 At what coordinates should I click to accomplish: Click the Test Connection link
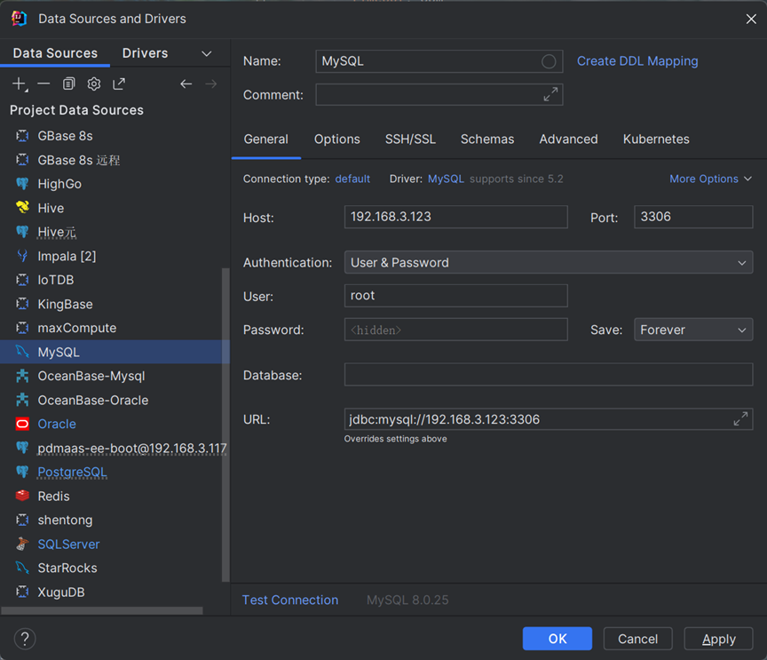tap(289, 600)
